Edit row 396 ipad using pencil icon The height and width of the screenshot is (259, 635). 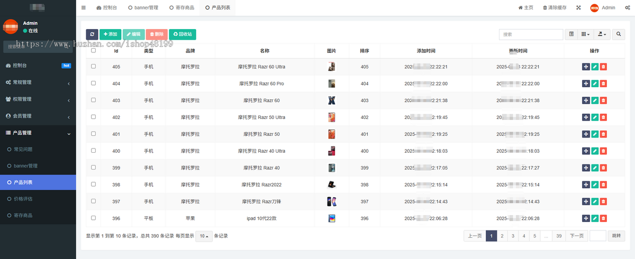[x=595, y=218]
